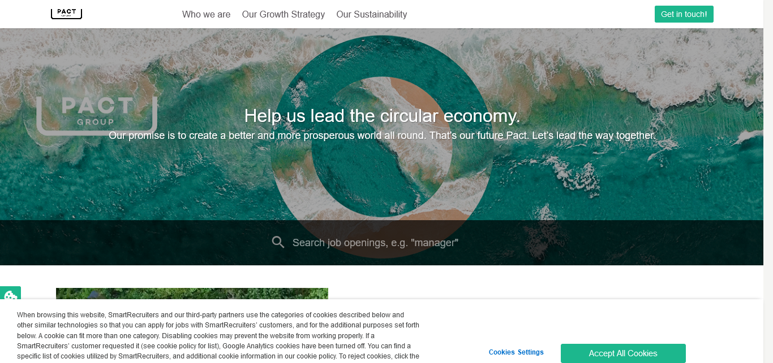773x363 pixels.
Task: Click the headline Help us lead the circular economy
Action: pyautogui.click(x=382, y=116)
